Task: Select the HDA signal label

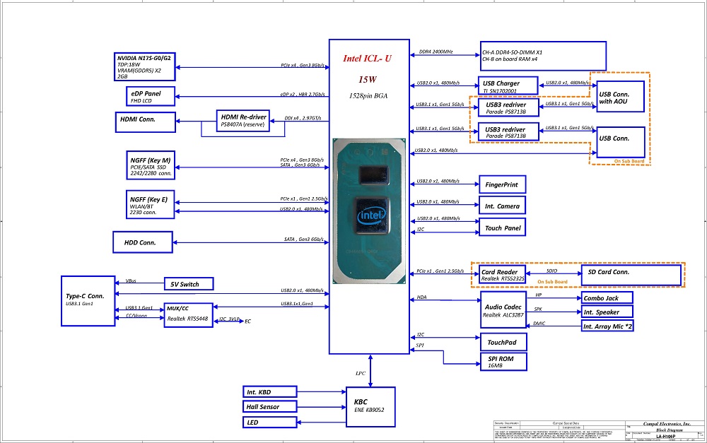Action: click(421, 297)
